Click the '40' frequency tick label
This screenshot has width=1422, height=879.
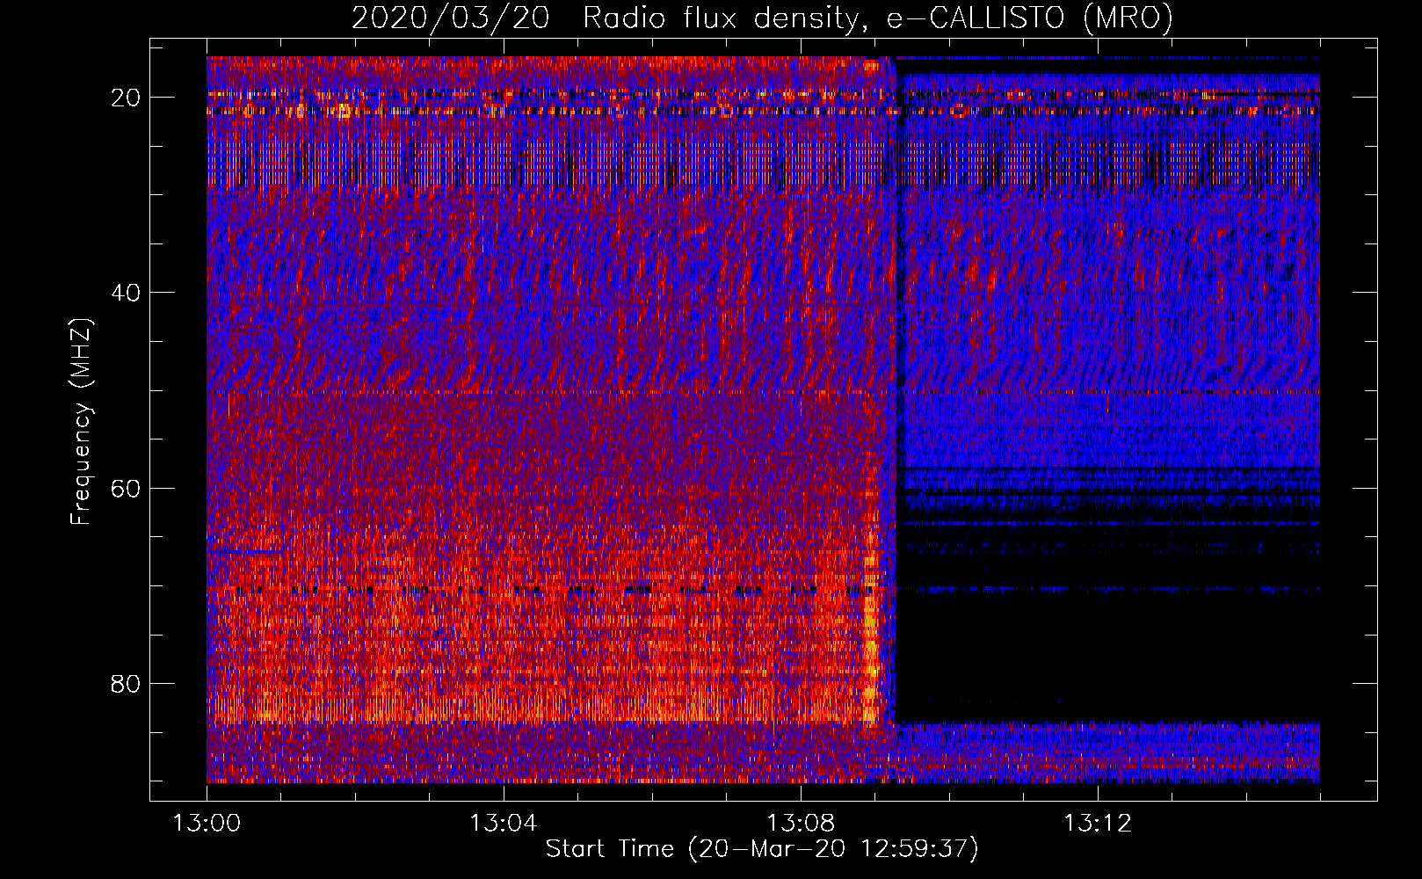click(126, 293)
